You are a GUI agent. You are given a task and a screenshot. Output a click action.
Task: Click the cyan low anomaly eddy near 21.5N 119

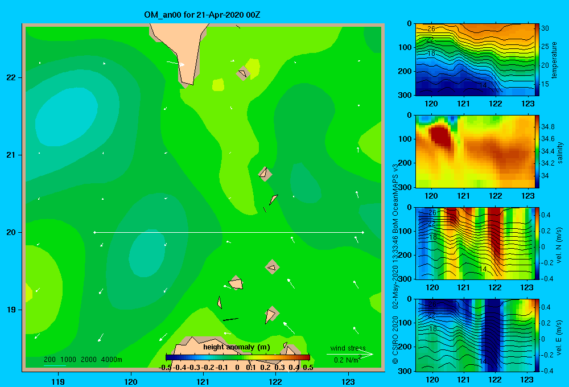[x=66, y=118]
